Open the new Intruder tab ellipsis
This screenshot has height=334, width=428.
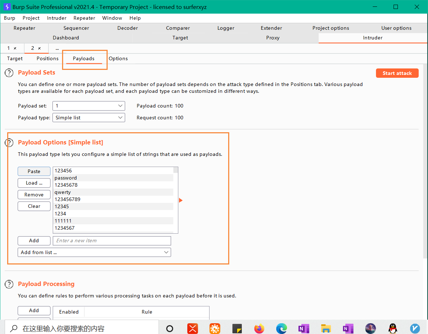(57, 48)
